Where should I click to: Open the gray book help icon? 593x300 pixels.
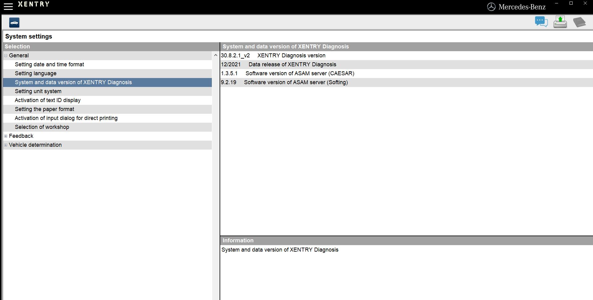point(579,22)
